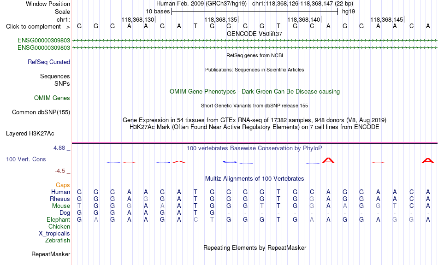Select the Common dbSNP(155) track label
The width and height of the screenshot is (438, 265).
[41, 112]
